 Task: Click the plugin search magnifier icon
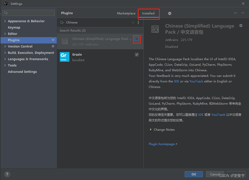click(62, 22)
